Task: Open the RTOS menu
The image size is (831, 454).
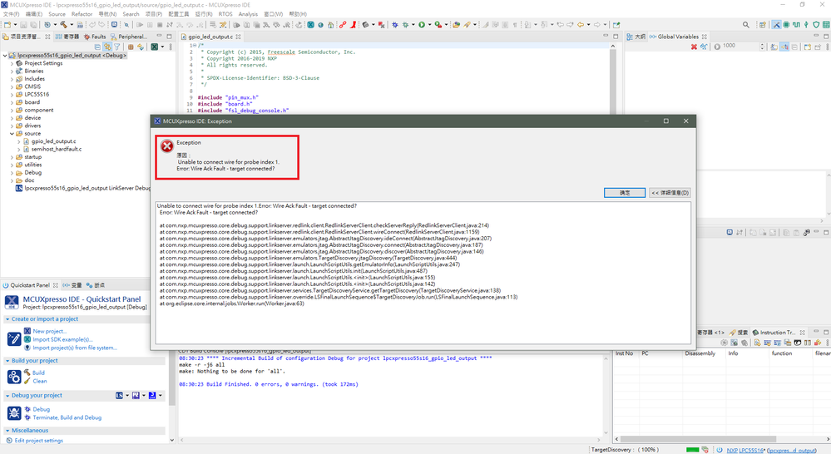Action: tap(225, 14)
